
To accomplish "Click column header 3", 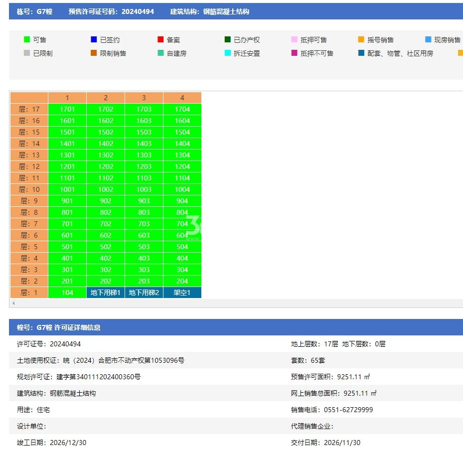I will pyautogui.click(x=144, y=98).
